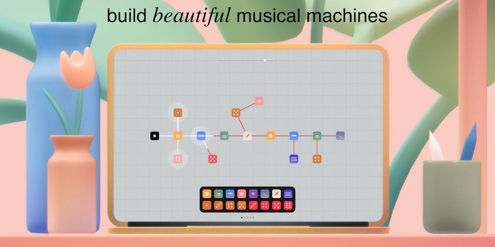The width and height of the screenshot is (495, 247).
Task: Pick the cream drumstick instrument from the palette
Action: pyautogui.click(x=277, y=194)
